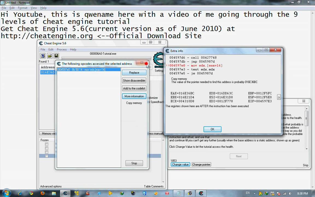Tick Frozen checkbox in the highlighted row

click(46, 156)
